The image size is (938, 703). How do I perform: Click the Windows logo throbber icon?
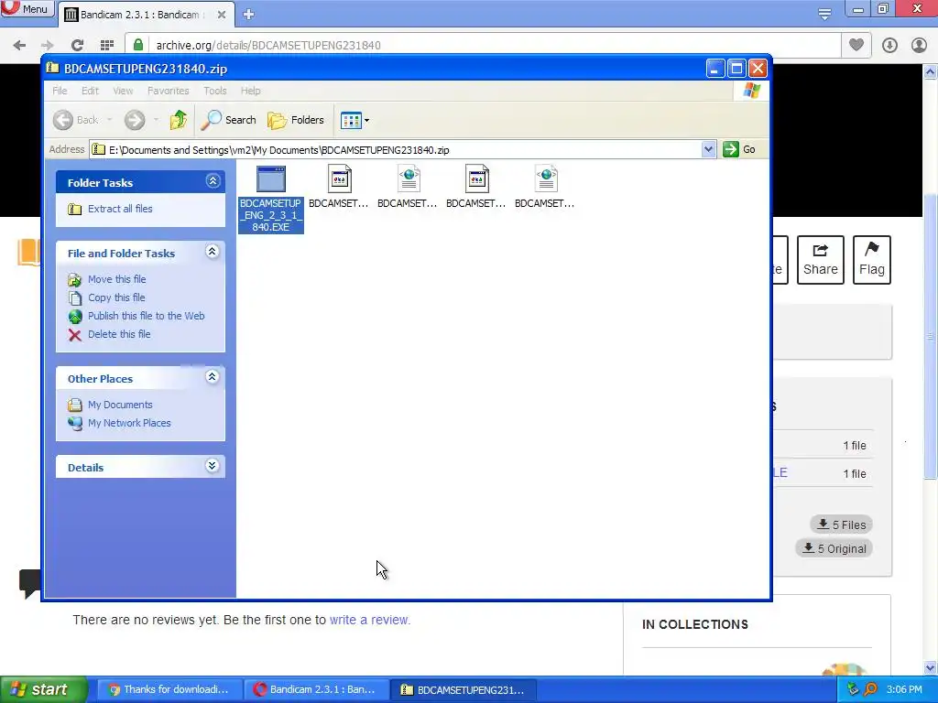[751, 91]
